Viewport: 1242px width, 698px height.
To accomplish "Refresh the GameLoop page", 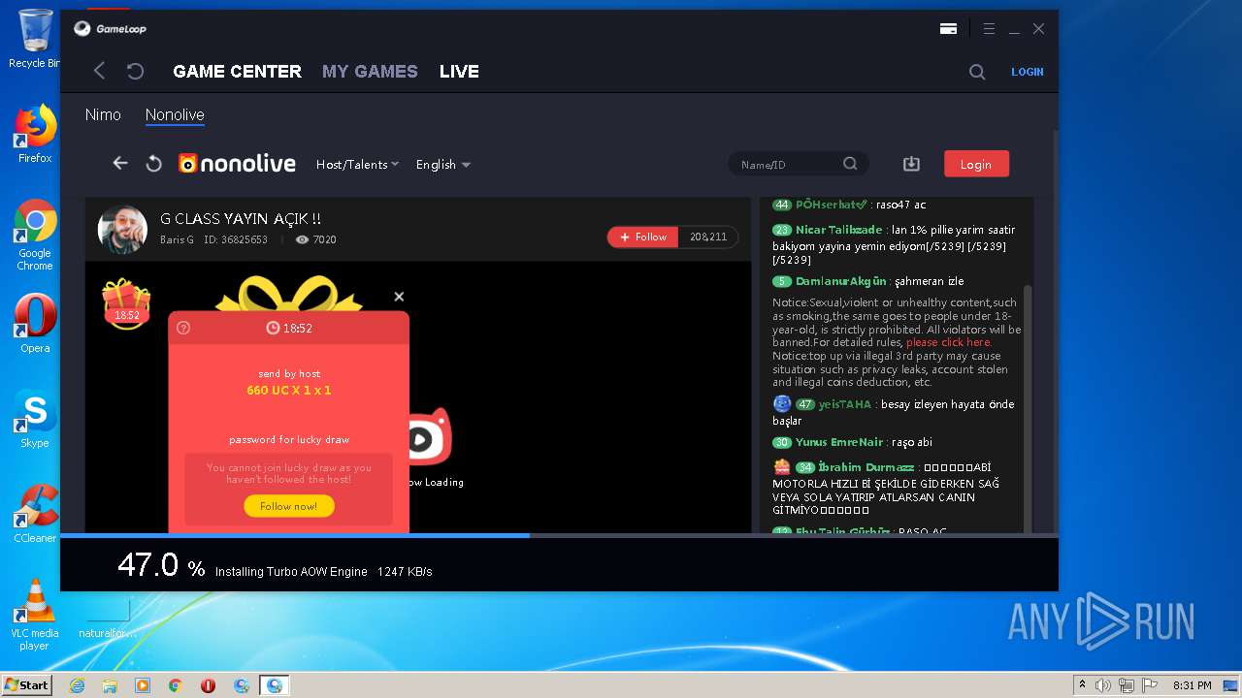I will coord(136,71).
